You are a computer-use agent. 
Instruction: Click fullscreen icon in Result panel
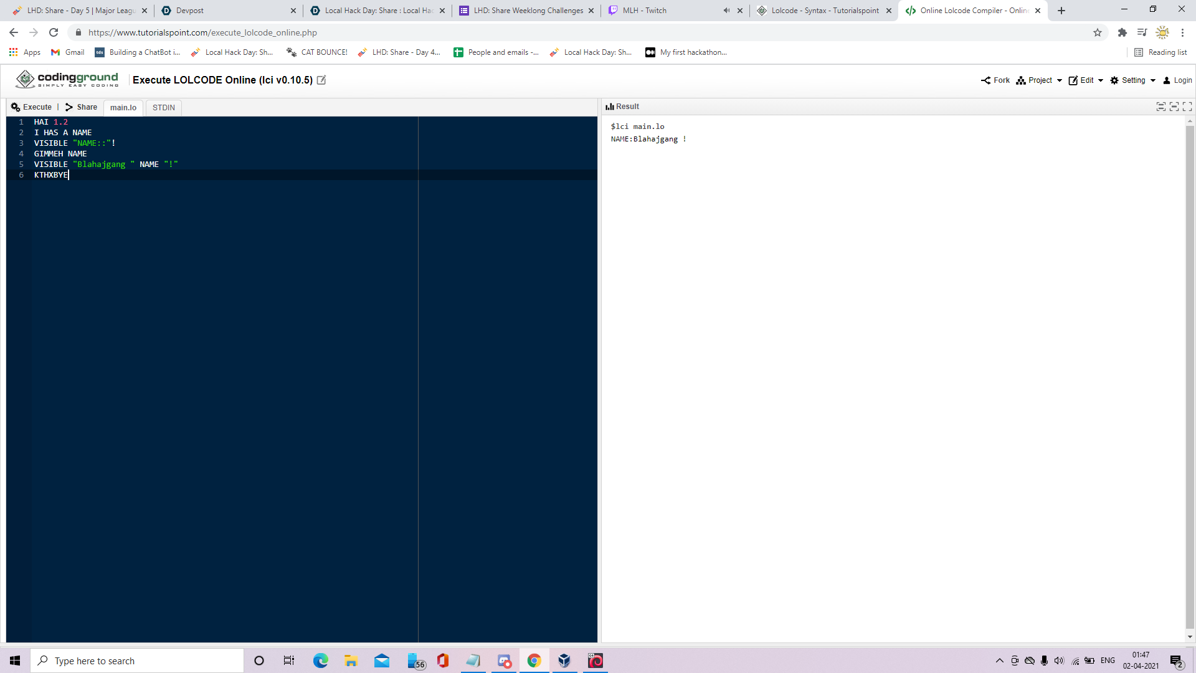tap(1187, 107)
